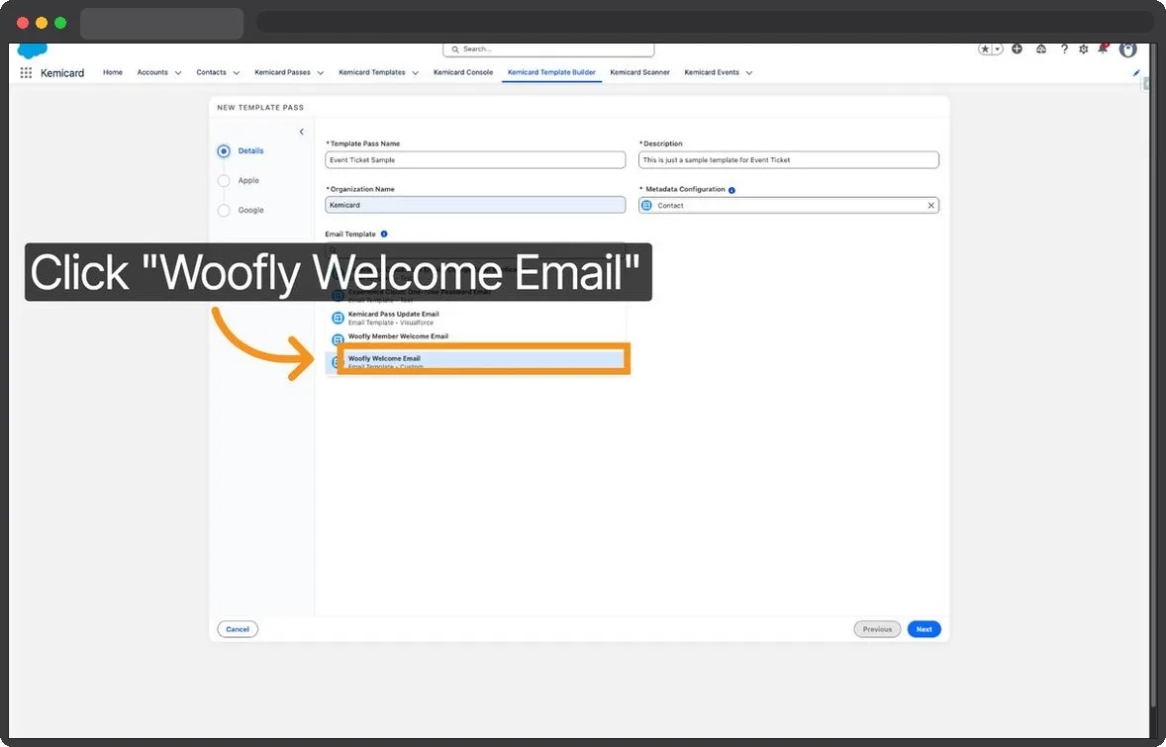The height and width of the screenshot is (747, 1166).
Task: Click the Organization Name field
Action: [475, 205]
